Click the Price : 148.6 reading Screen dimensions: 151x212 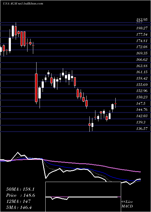coord(21,195)
